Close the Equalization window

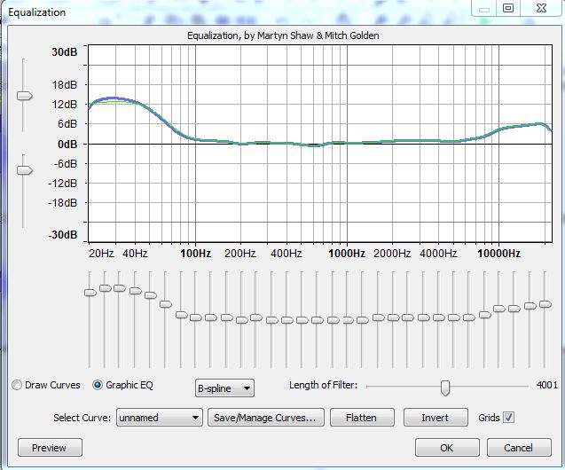click(541, 8)
